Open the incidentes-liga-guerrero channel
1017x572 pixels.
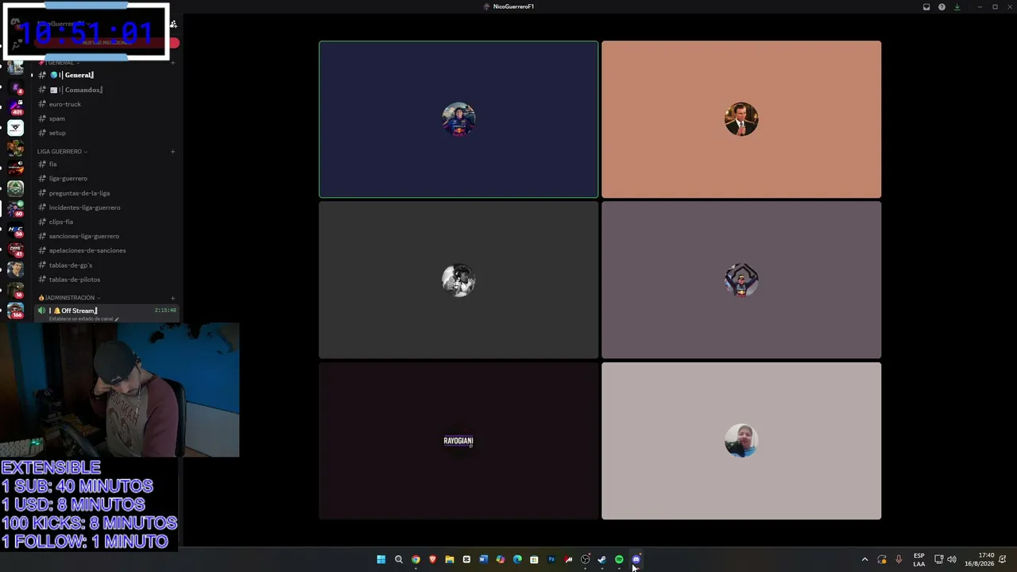(107, 207)
